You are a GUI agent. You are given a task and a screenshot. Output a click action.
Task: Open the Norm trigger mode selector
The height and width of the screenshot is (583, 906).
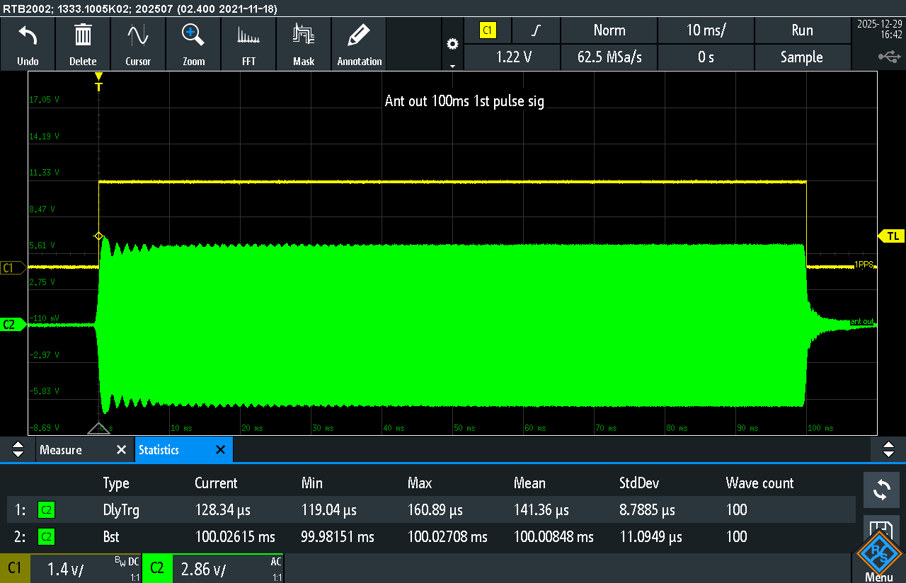[x=609, y=30]
